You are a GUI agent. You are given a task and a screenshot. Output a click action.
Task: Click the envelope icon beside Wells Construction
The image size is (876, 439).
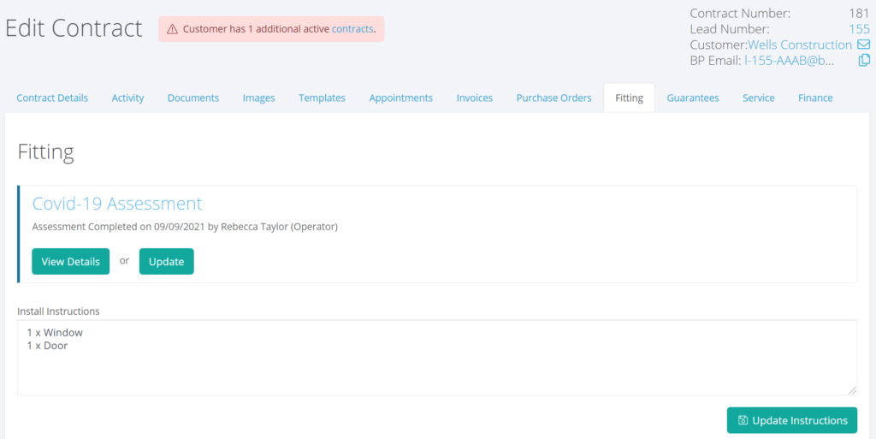[x=864, y=44]
